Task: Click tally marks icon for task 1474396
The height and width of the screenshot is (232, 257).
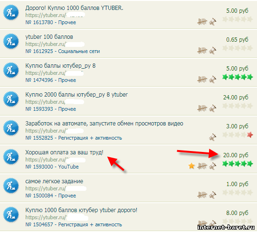Action: point(202,80)
